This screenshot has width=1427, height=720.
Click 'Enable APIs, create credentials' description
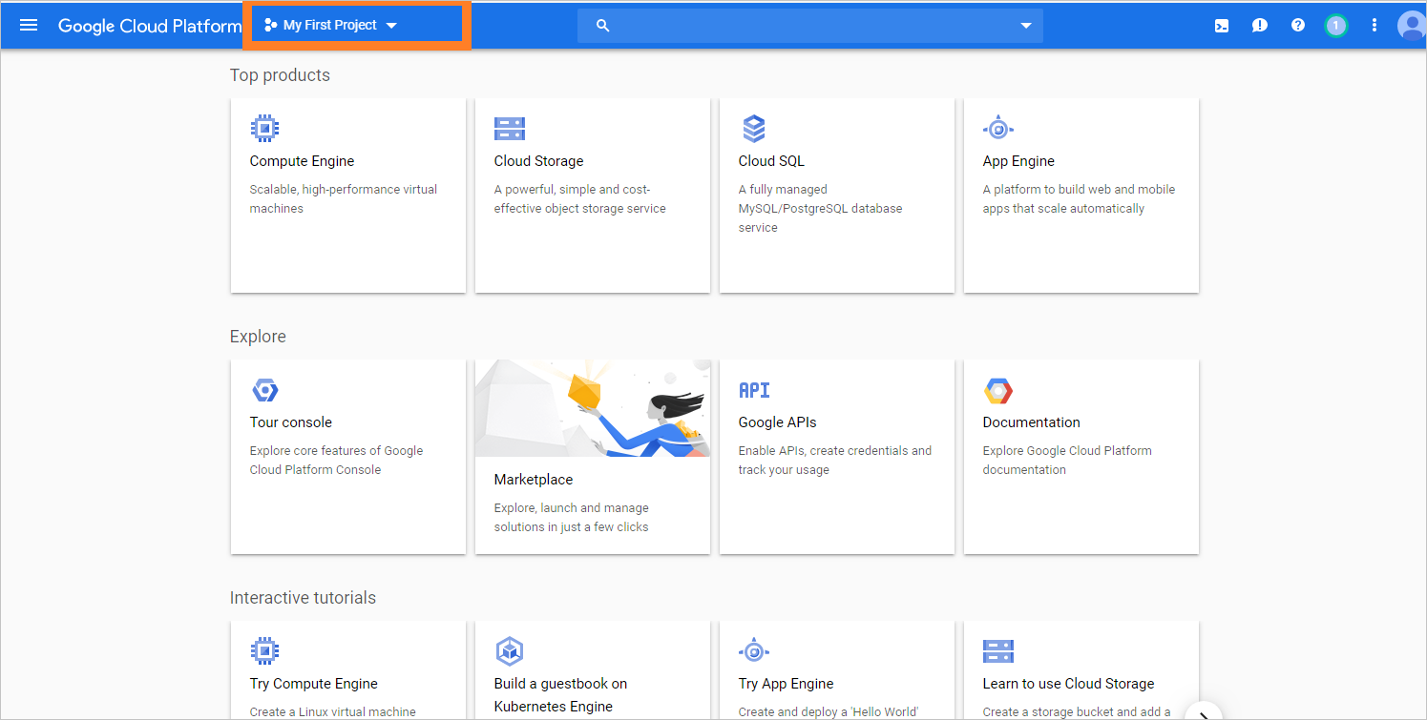click(835, 461)
